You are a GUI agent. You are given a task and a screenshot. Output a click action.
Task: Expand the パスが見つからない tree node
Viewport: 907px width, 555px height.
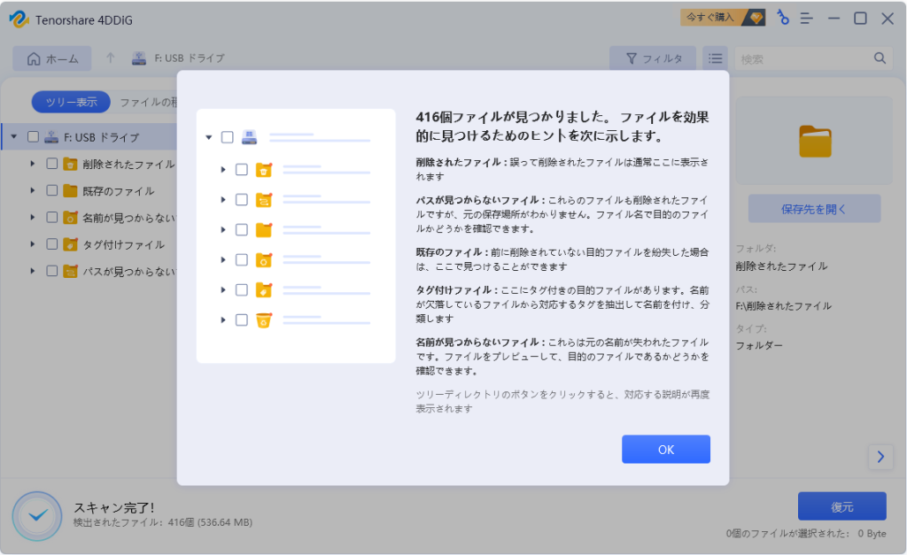tap(33, 271)
